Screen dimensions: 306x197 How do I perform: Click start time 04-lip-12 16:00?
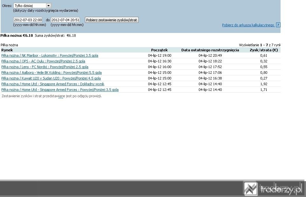[159, 67]
